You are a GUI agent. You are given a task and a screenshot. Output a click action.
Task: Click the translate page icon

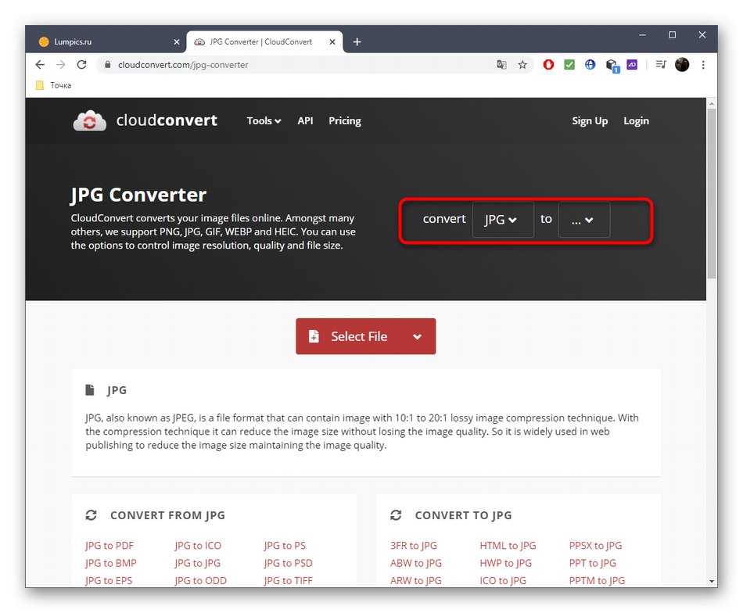tap(501, 65)
